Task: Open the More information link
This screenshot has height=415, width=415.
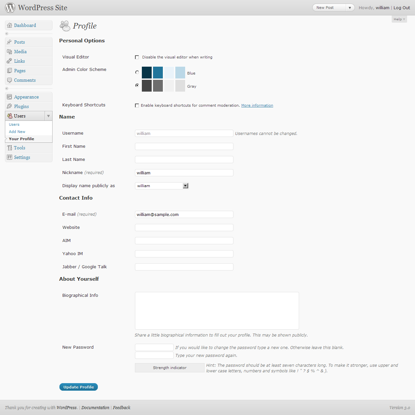Action: pos(257,105)
